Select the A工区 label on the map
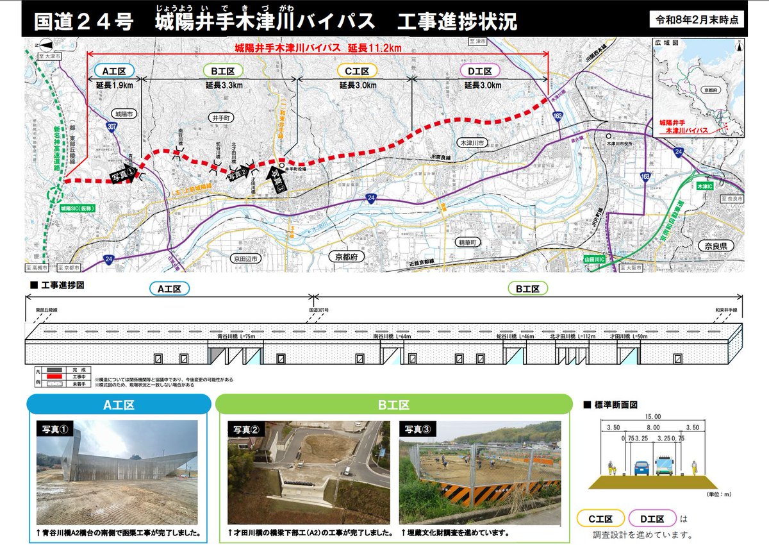This screenshot has height=545, width=769. [x=114, y=71]
